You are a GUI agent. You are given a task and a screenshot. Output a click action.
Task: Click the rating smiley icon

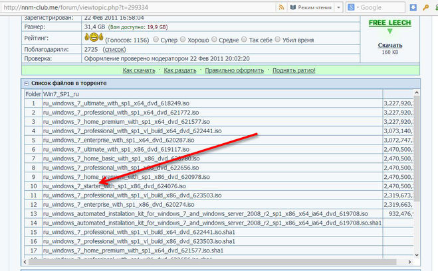pos(94,37)
